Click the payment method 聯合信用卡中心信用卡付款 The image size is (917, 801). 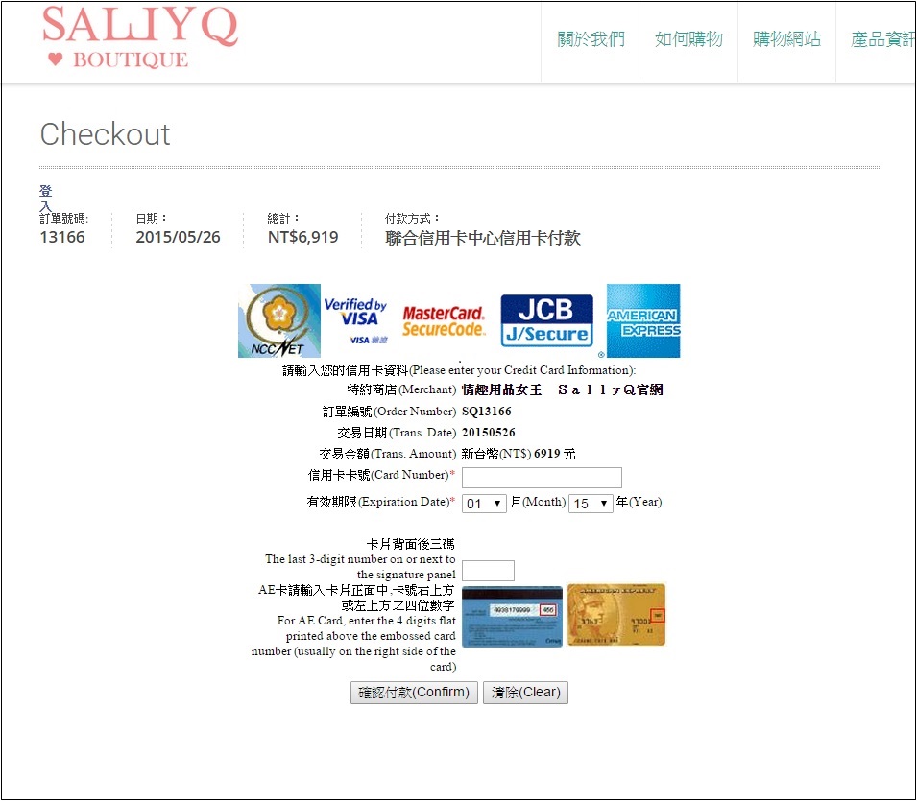coord(482,238)
